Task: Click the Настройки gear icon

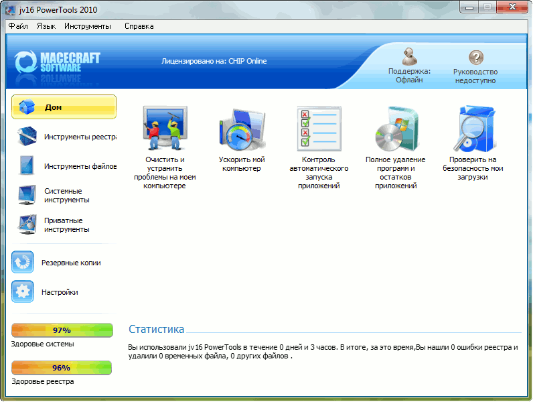Action: coord(23,291)
